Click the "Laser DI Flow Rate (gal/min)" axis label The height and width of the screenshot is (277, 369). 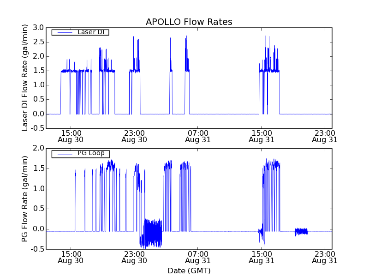coord(25,78)
